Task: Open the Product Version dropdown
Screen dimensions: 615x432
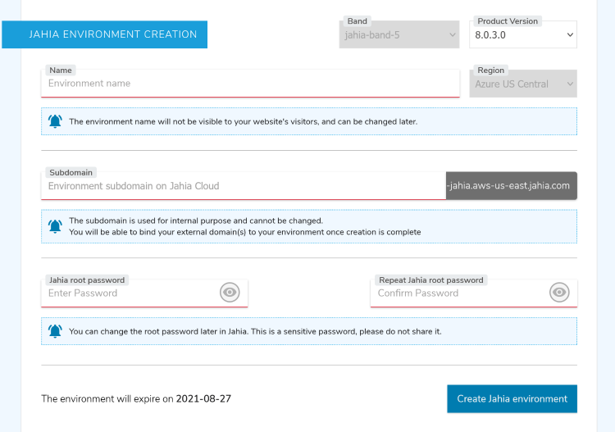Action: [523, 34]
